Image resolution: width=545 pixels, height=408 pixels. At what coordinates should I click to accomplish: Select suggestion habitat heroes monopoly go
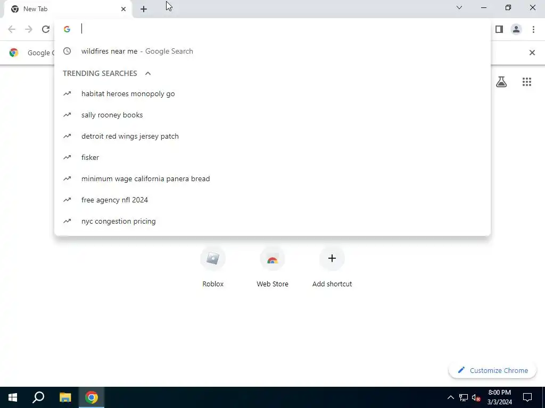[272, 93]
